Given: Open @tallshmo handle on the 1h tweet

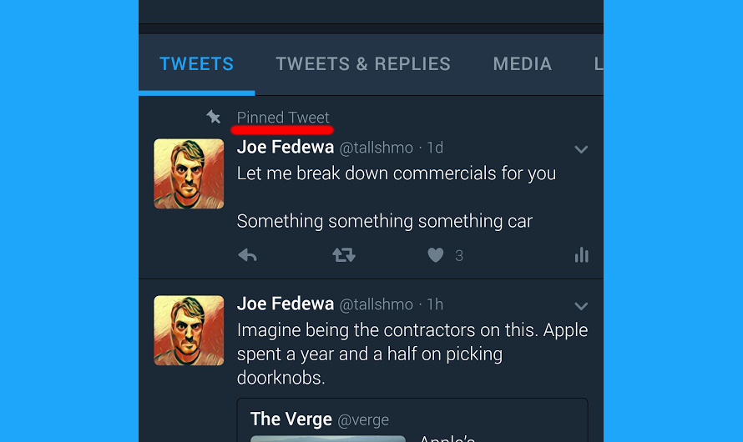Looking at the screenshot, I should 377,304.
